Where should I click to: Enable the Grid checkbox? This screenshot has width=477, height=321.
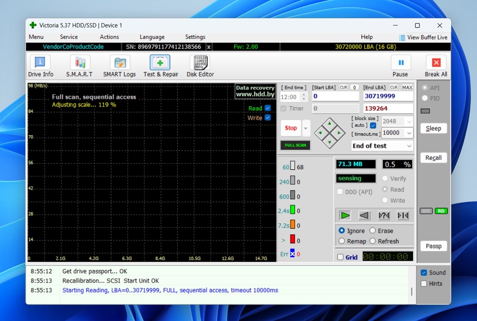pyautogui.click(x=340, y=257)
